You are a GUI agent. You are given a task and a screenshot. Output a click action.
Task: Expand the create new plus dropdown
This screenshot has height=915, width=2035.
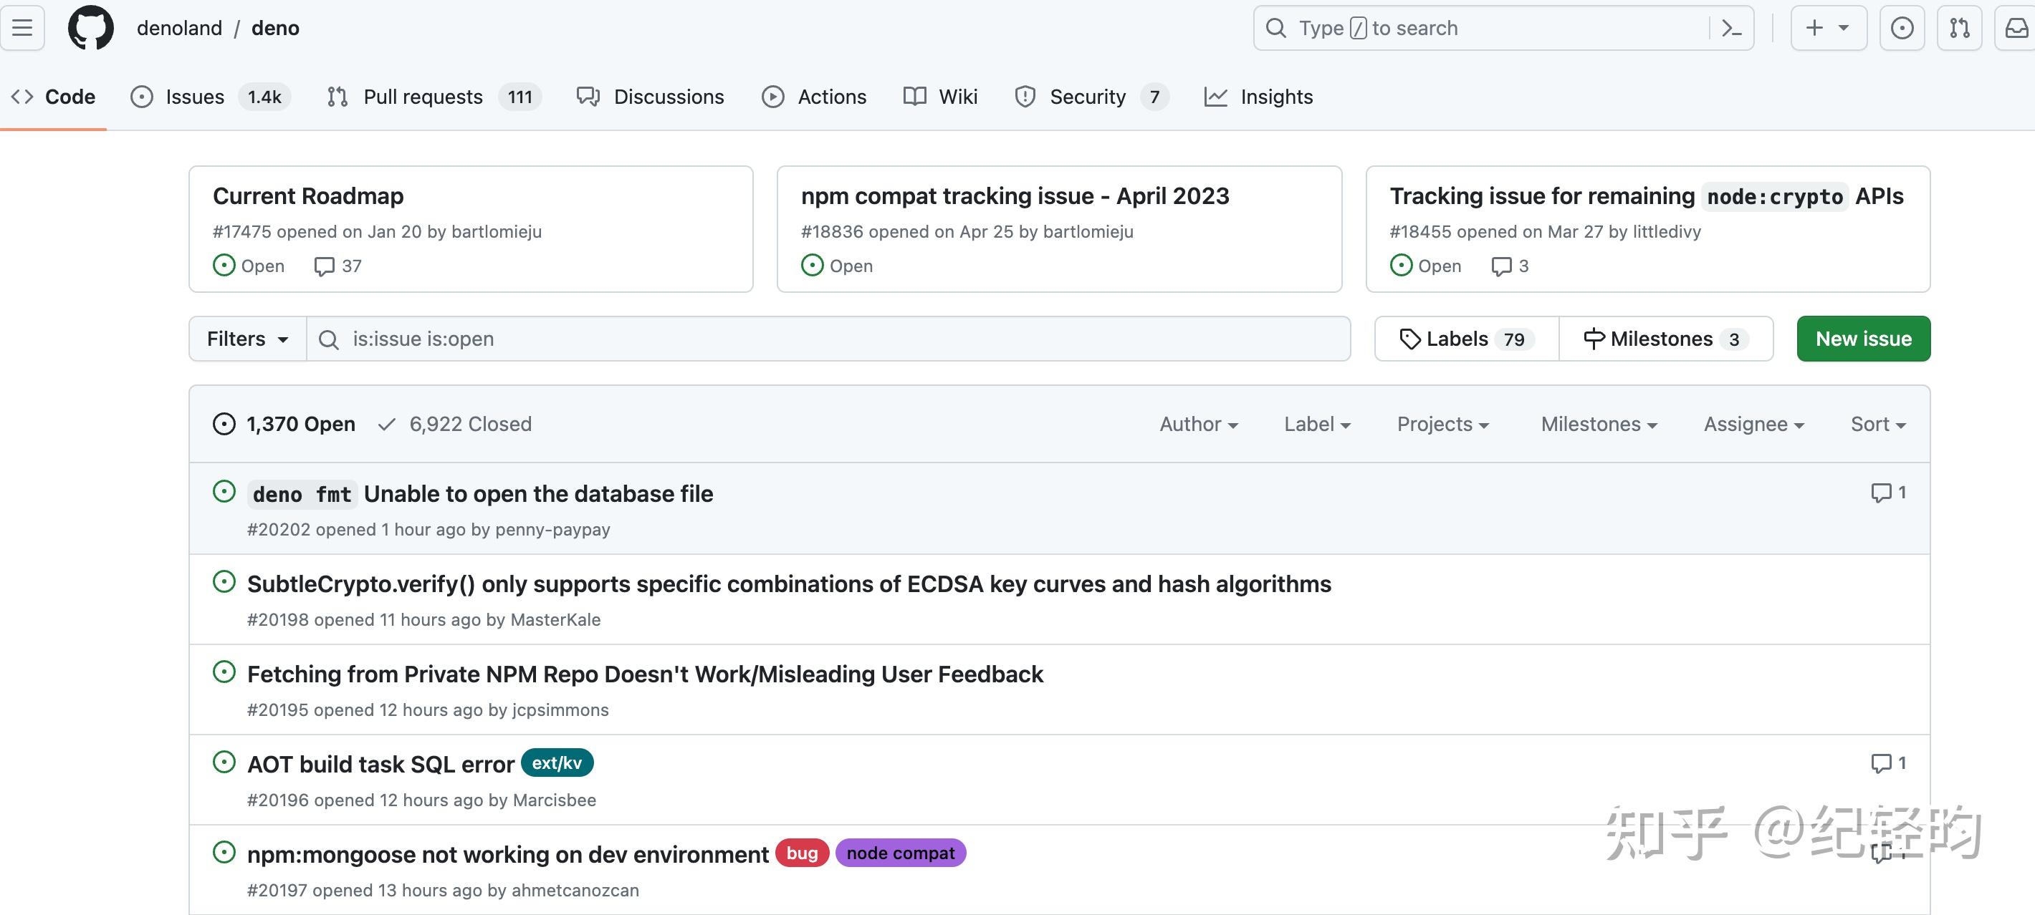click(1828, 29)
